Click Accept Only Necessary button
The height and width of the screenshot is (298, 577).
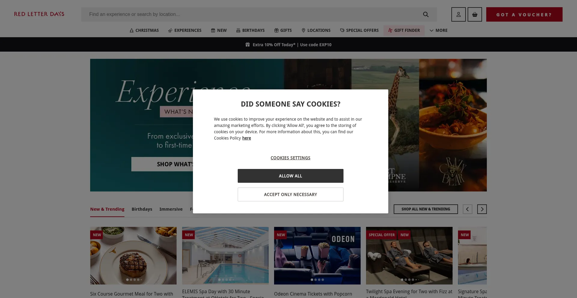(290, 194)
